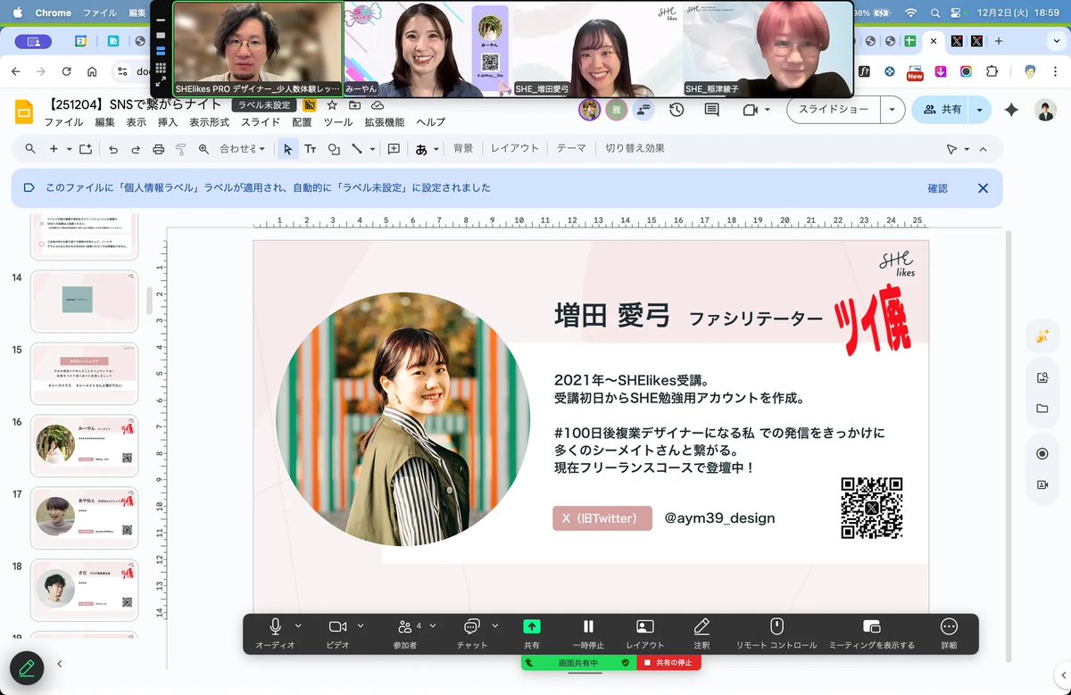Open version history clock icon
This screenshot has width=1071, height=695.
[x=677, y=110]
